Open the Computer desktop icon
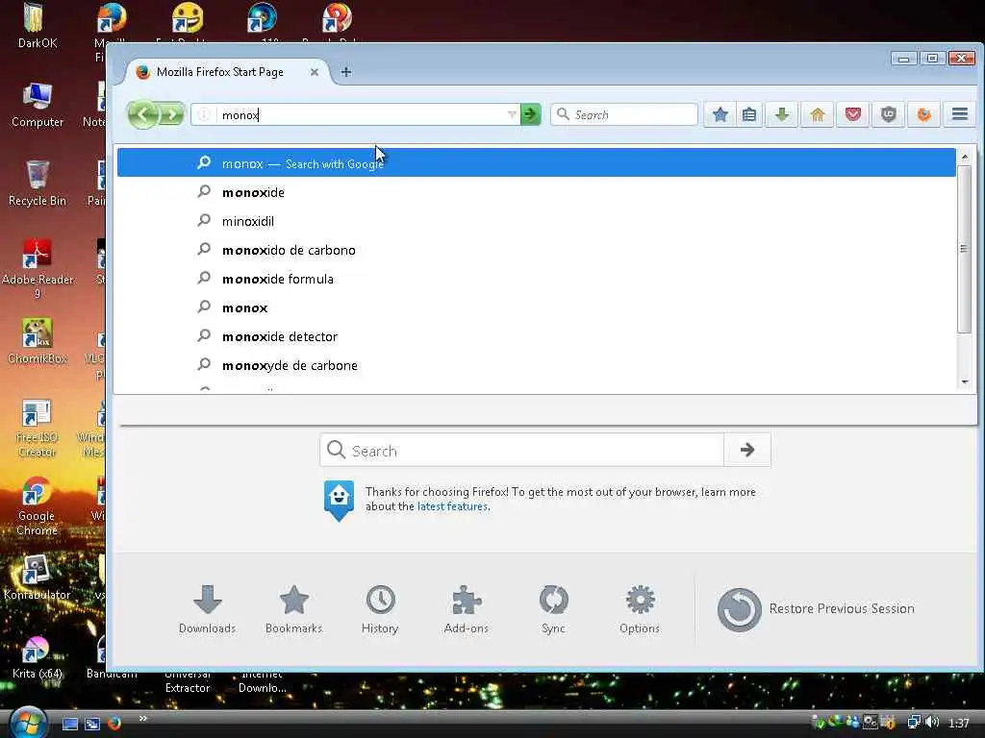This screenshot has height=738, width=985. click(x=38, y=105)
